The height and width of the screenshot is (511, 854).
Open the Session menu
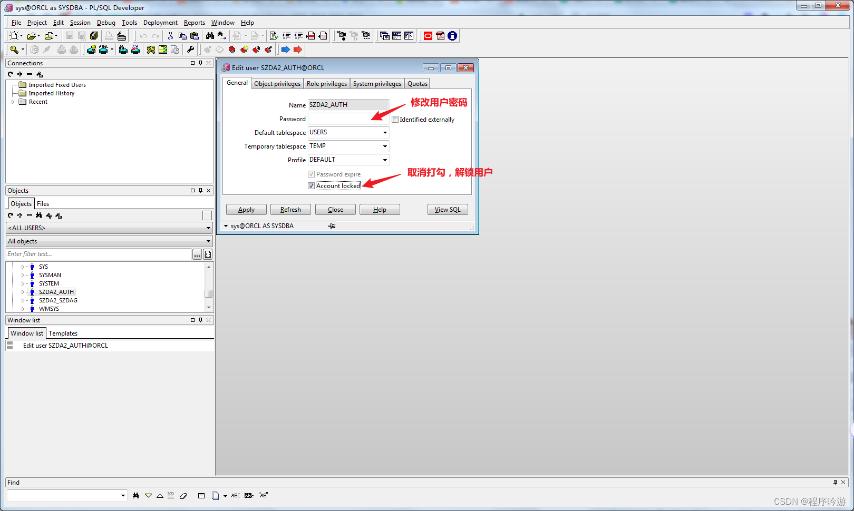[80, 23]
